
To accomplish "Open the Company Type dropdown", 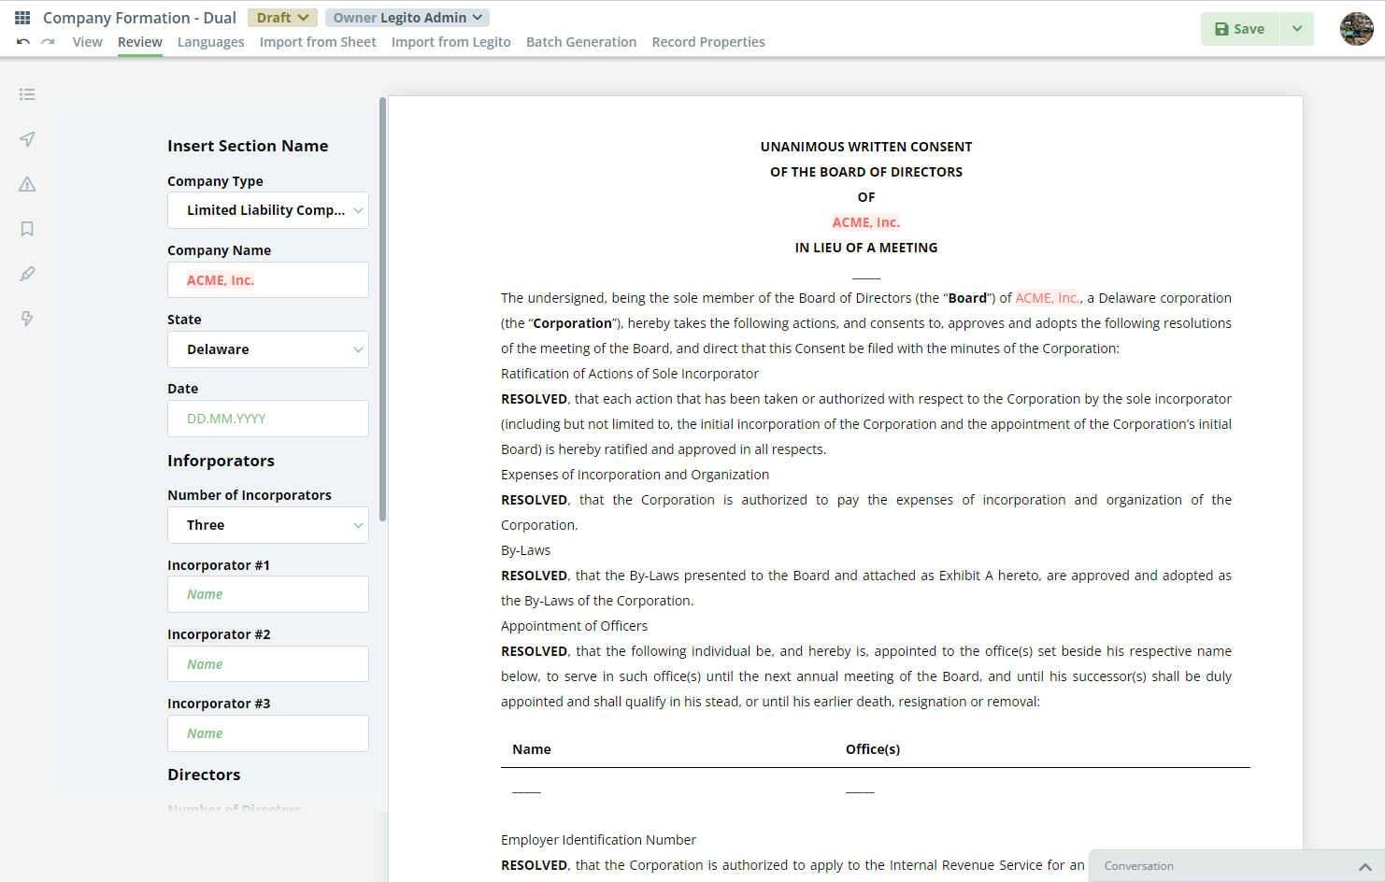I will (268, 210).
